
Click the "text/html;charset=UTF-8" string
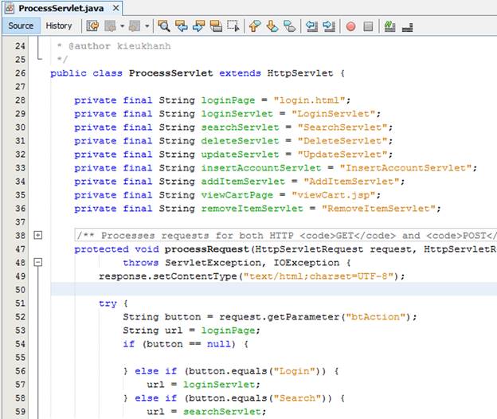pos(319,276)
